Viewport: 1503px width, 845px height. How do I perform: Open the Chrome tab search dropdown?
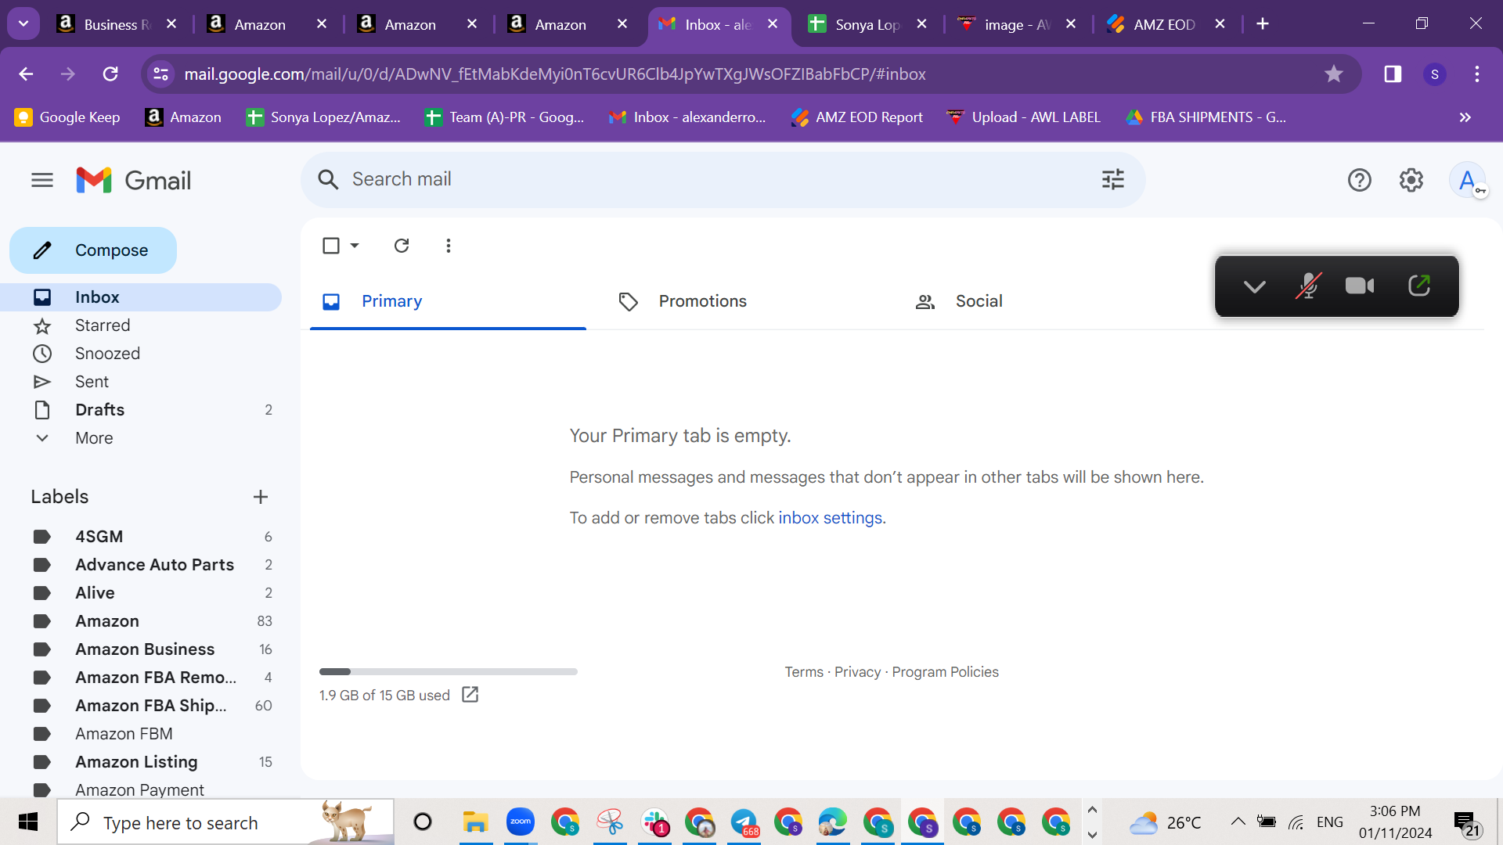(x=23, y=23)
